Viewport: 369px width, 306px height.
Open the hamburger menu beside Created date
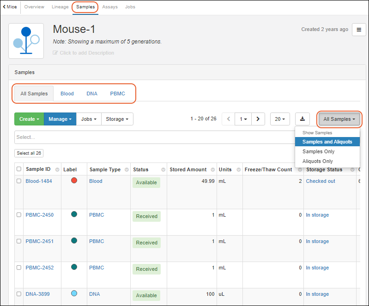[359, 30]
